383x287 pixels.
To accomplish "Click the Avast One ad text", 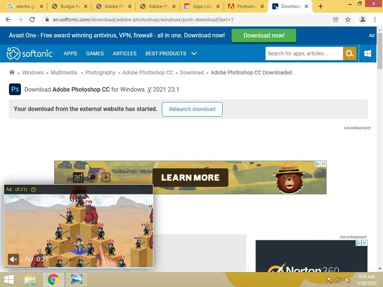I will tap(117, 36).
